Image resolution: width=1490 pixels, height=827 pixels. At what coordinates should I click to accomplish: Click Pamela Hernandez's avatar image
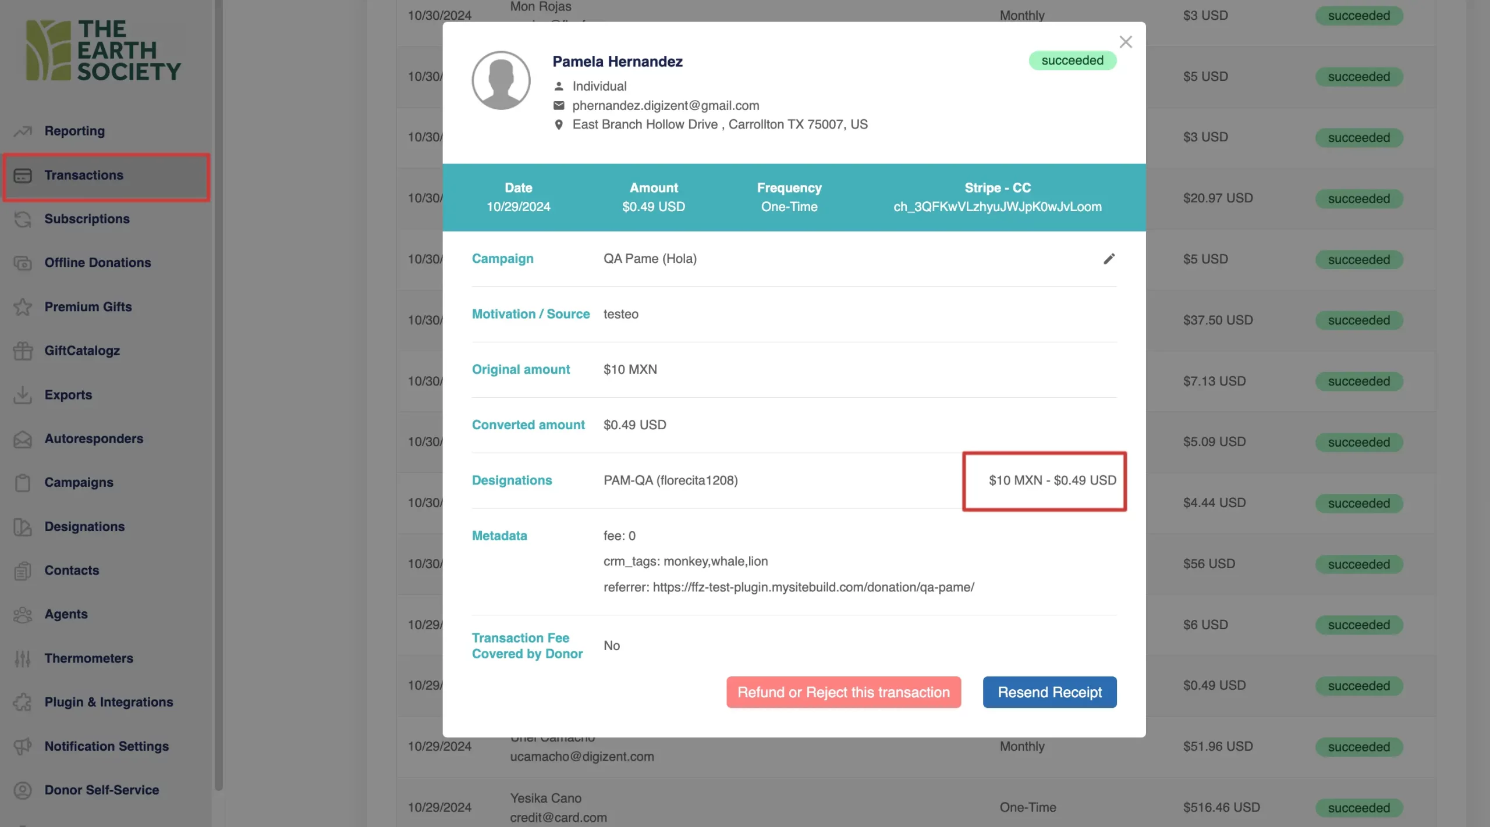tap(501, 80)
